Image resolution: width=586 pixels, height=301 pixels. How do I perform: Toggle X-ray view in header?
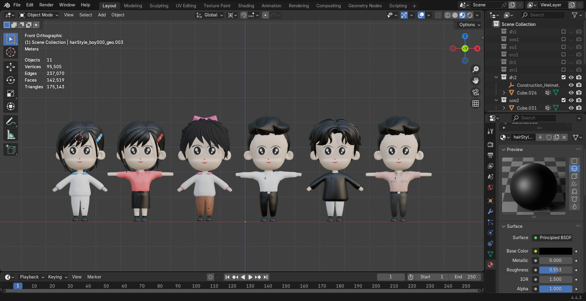click(438, 15)
